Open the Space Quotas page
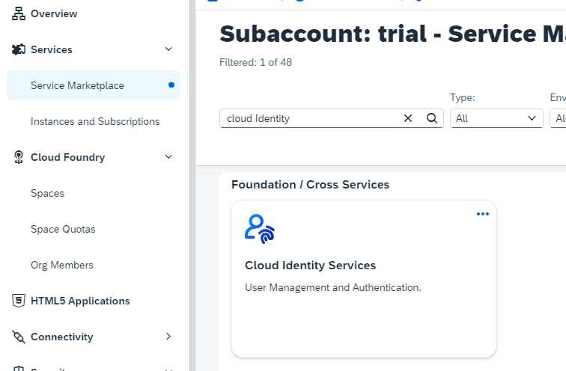The image size is (566, 371). [63, 229]
